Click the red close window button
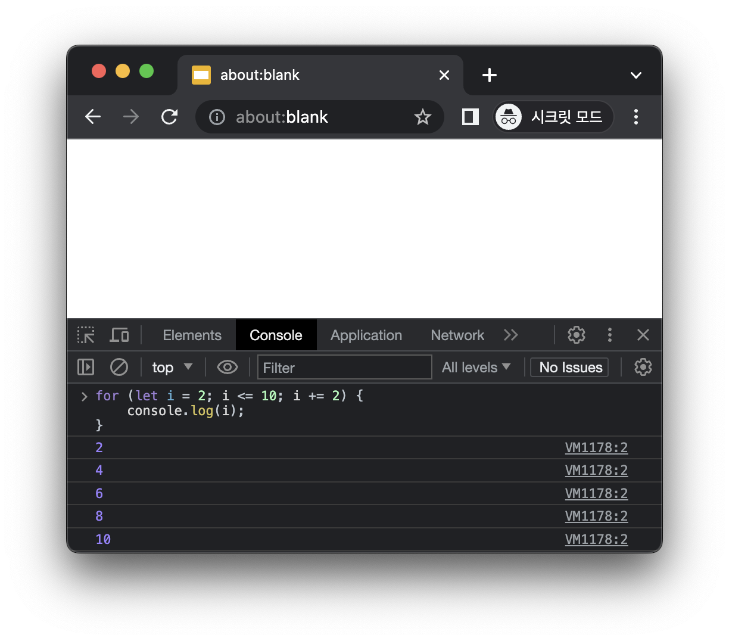729x641 pixels. (99, 71)
